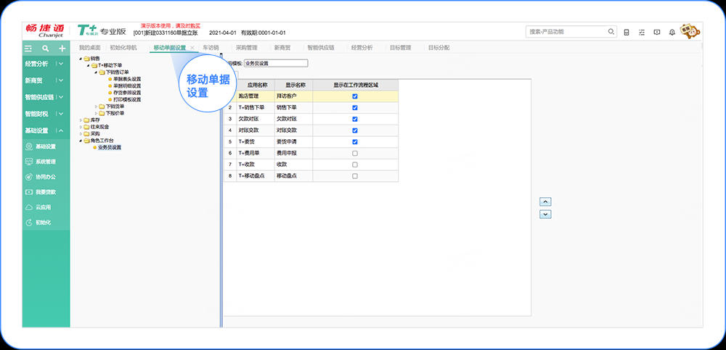Collapse the 基础设置 sidebar section chevron

pyautogui.click(x=61, y=130)
